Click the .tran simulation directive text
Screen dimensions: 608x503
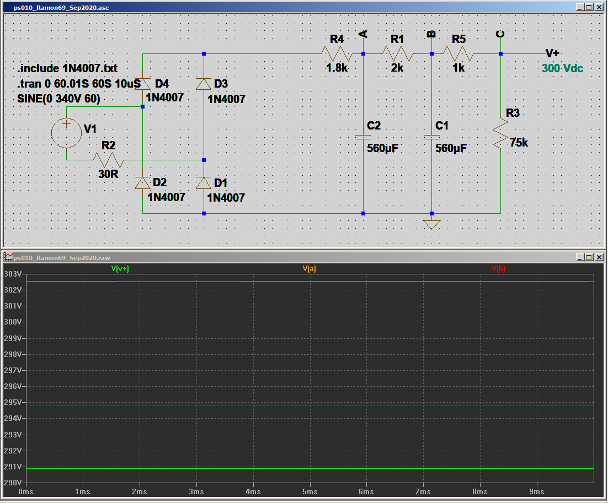pyautogui.click(x=79, y=84)
